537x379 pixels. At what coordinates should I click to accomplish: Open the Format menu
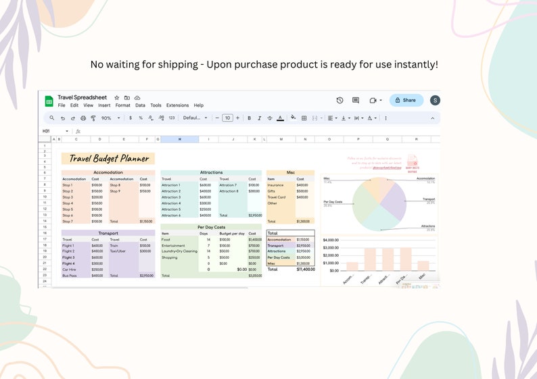pos(122,105)
